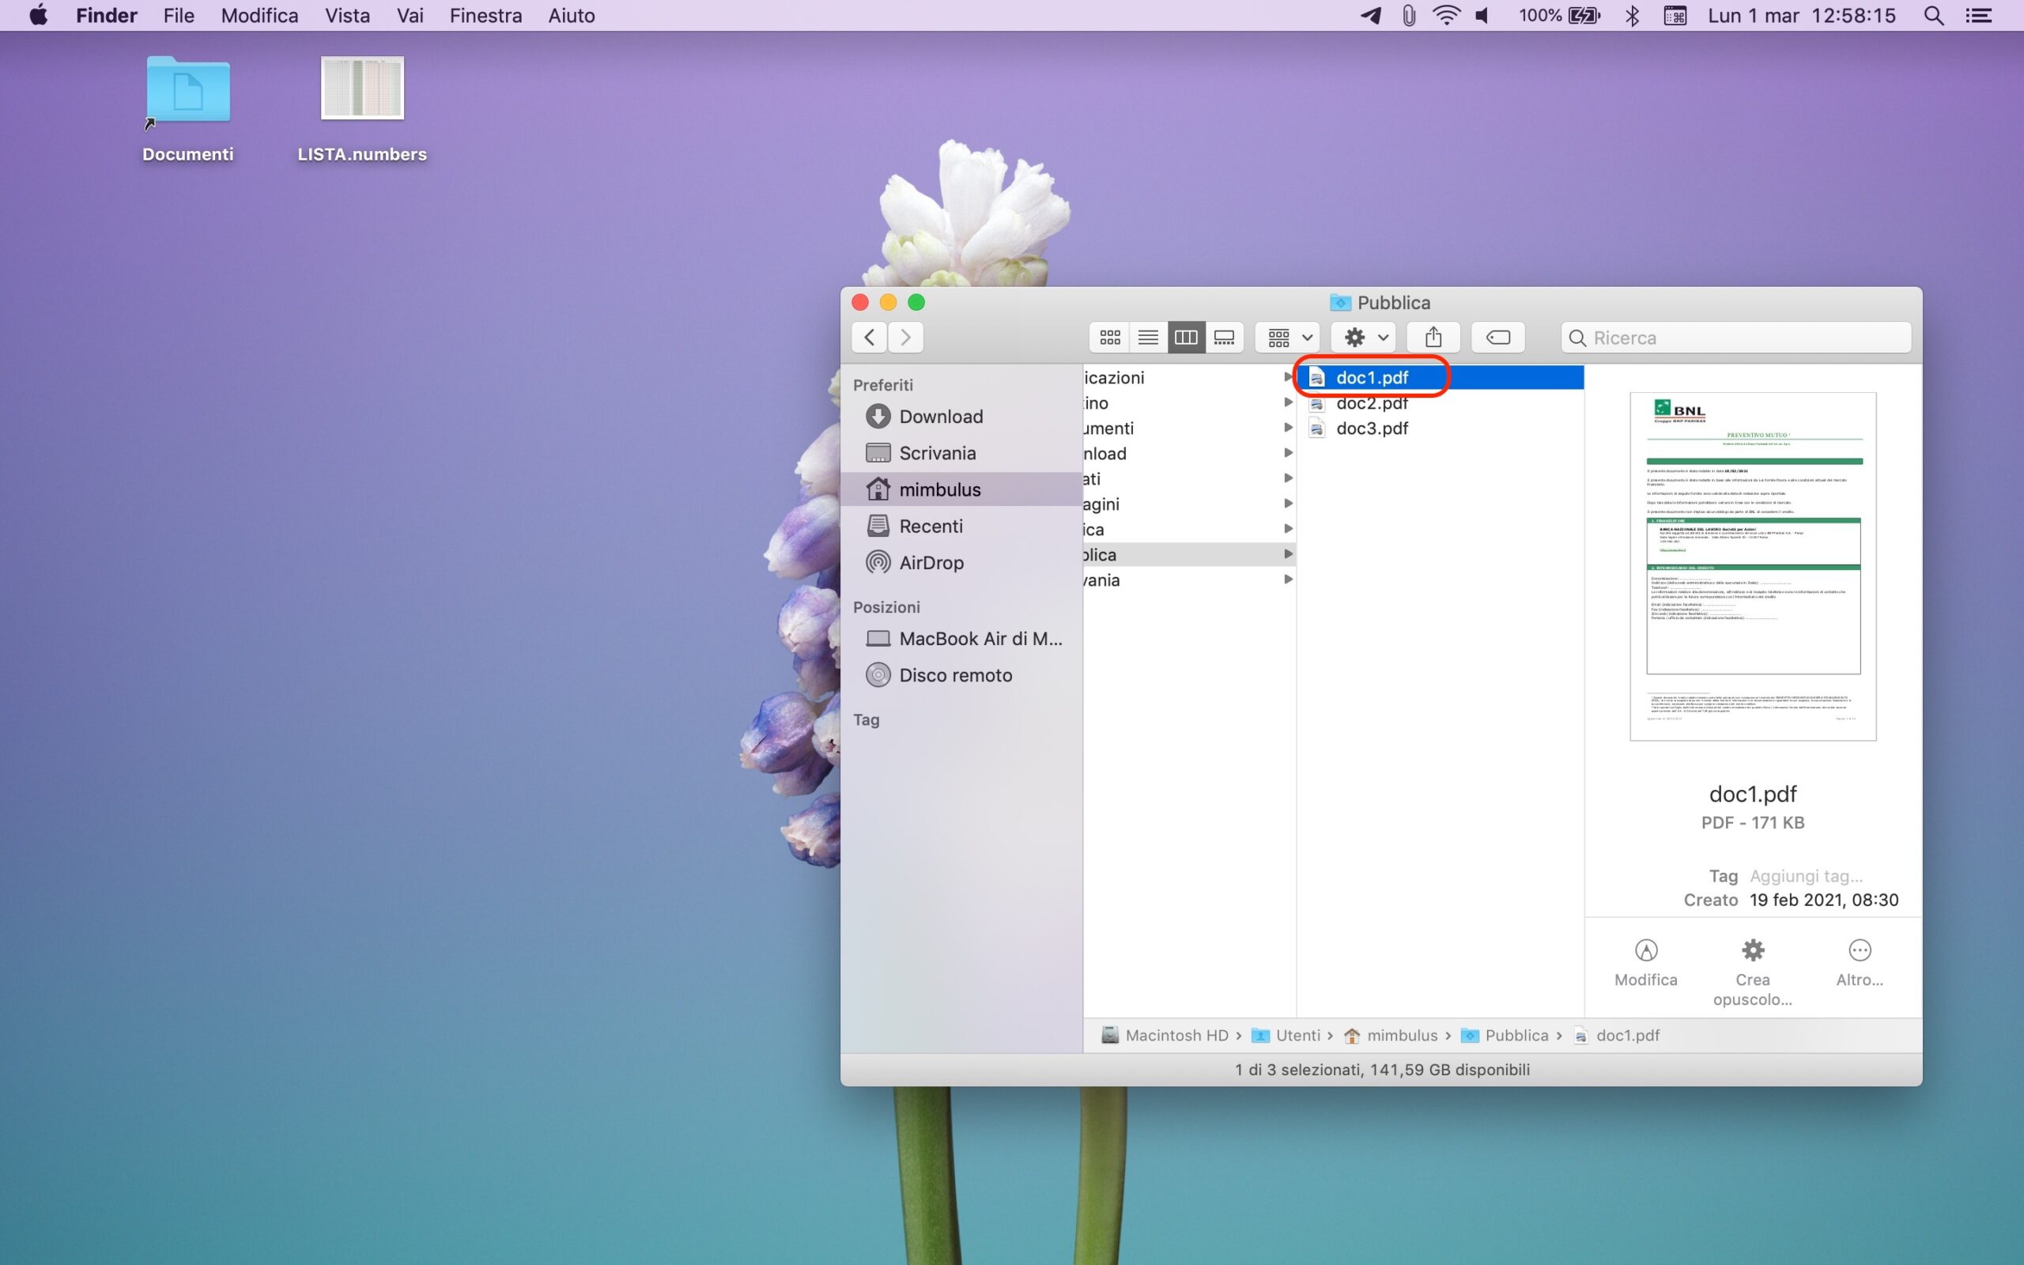
Task: Open the gear action menu dropdown
Action: pyautogui.click(x=1364, y=337)
